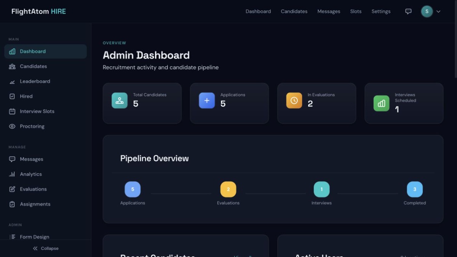Click the green Interviews Scheduled chart icon
The height and width of the screenshot is (257, 457).
point(381,103)
